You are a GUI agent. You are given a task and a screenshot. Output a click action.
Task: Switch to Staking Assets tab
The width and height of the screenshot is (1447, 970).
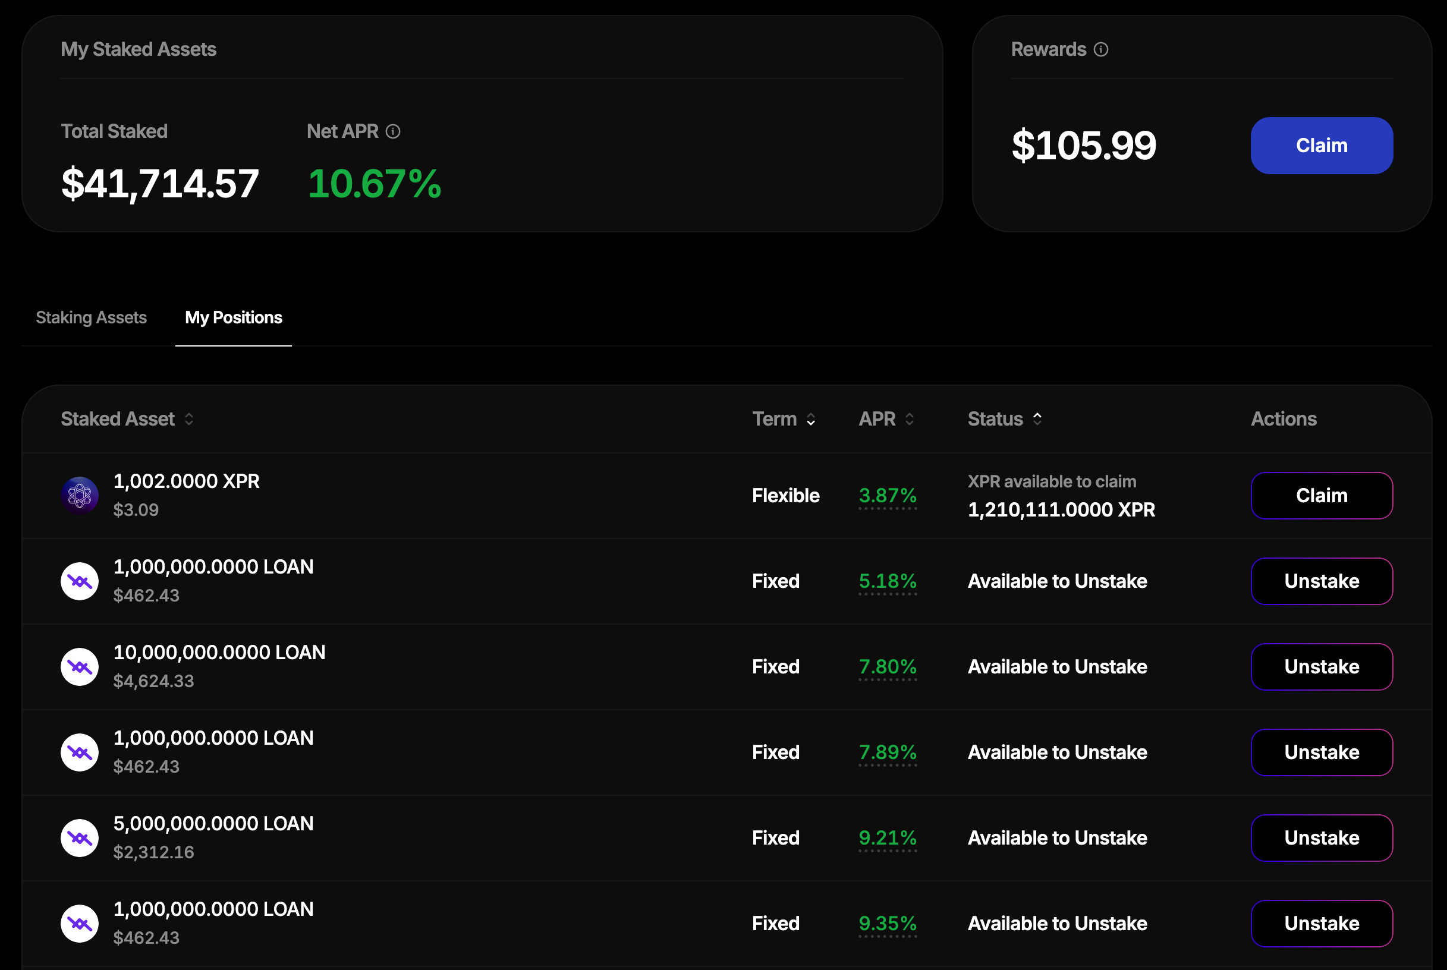(x=91, y=317)
